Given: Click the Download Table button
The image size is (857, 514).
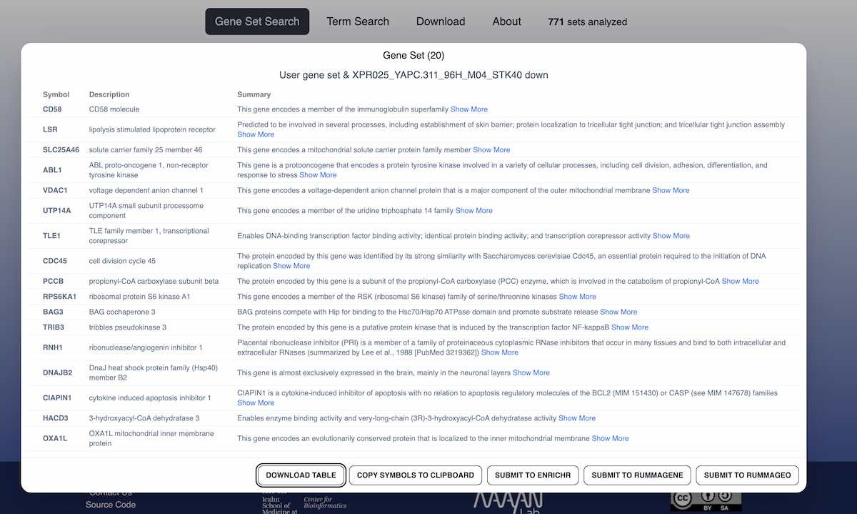Looking at the screenshot, I should [x=301, y=475].
